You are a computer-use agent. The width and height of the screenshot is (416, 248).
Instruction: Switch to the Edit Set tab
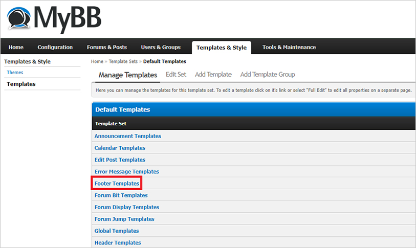(x=176, y=75)
